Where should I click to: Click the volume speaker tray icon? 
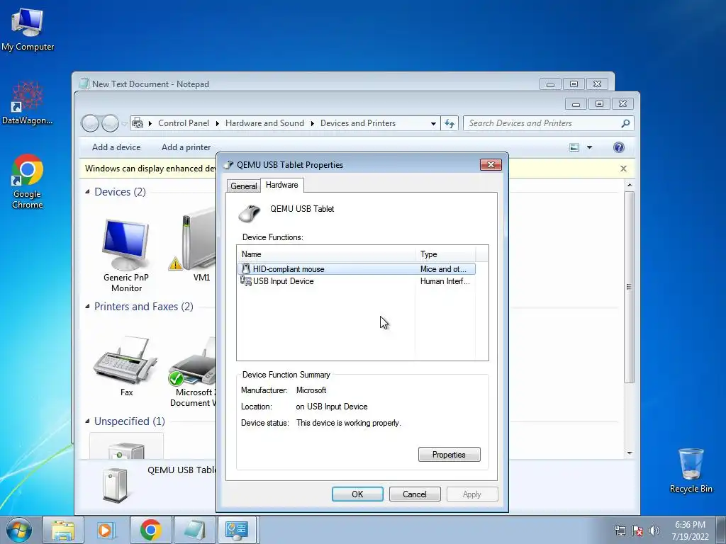[x=654, y=531]
